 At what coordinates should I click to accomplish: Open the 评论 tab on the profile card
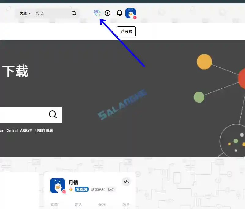pyautogui.click(x=78, y=205)
